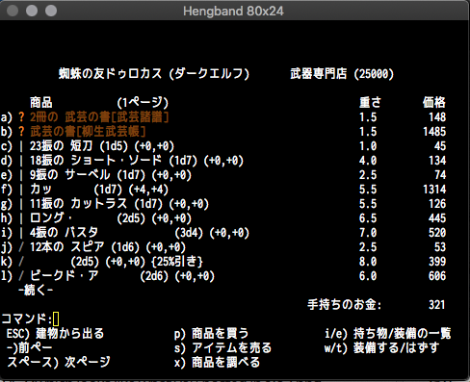Select the ショート・ソード item row
This screenshot has height=382, width=470.
coord(223,161)
